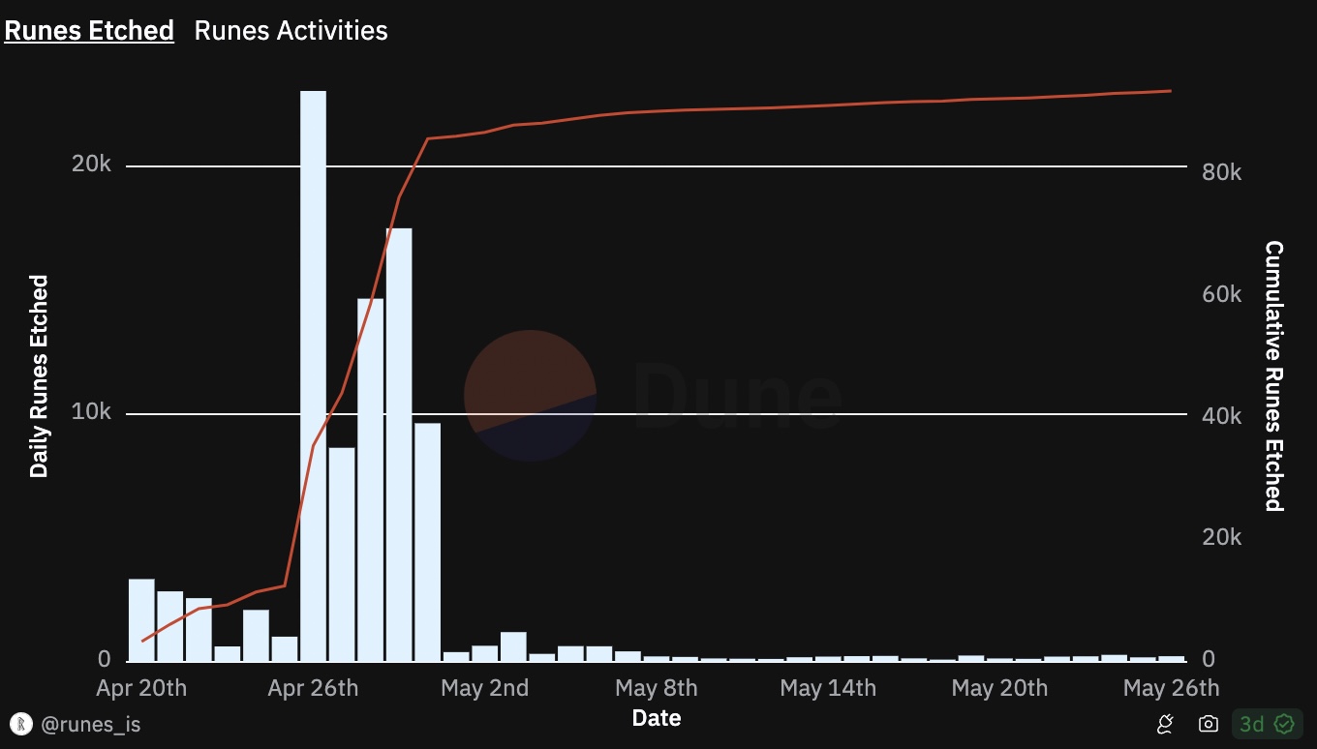Open the @runes_is author profile link

point(92,724)
